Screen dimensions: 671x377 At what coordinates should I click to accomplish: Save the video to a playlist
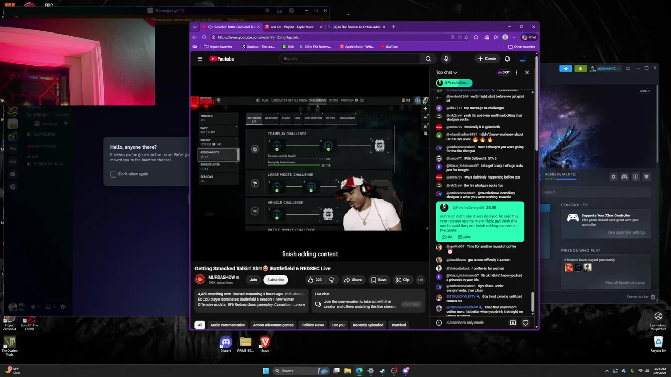click(378, 280)
